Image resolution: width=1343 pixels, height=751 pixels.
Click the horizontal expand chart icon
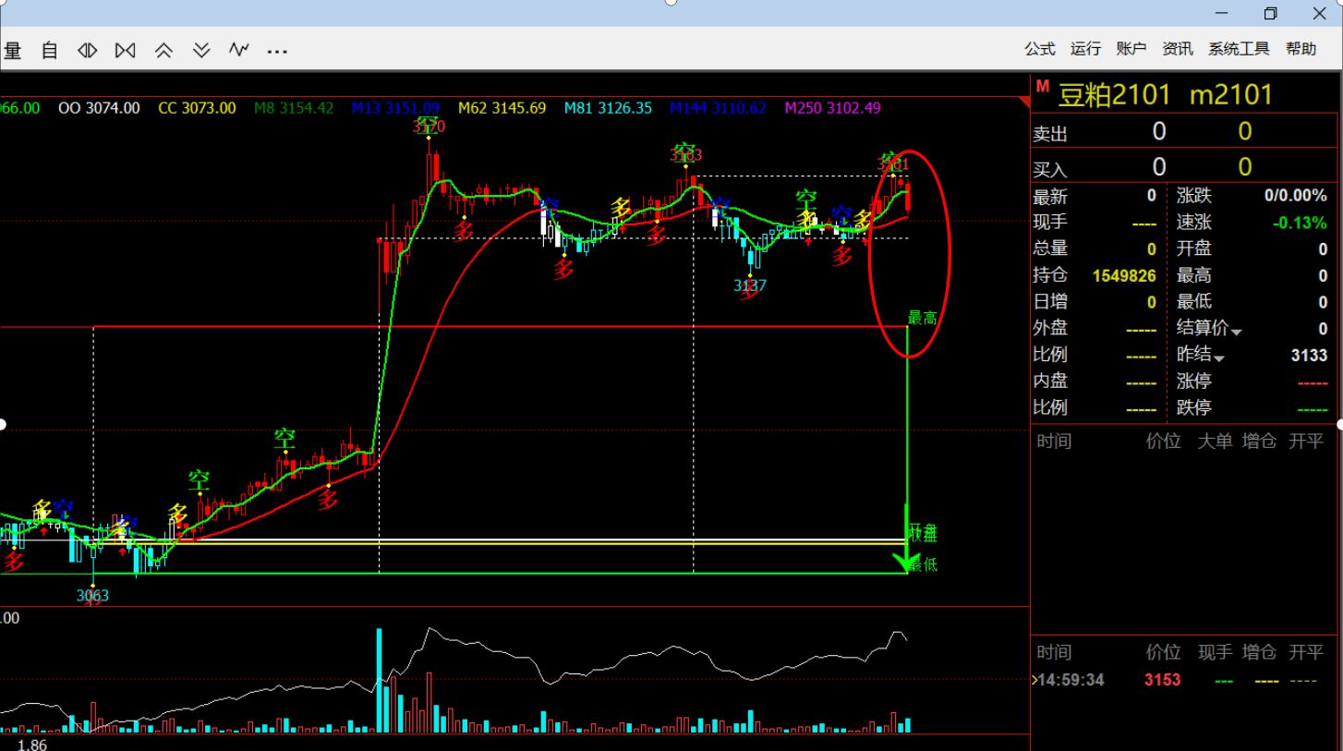coord(87,51)
